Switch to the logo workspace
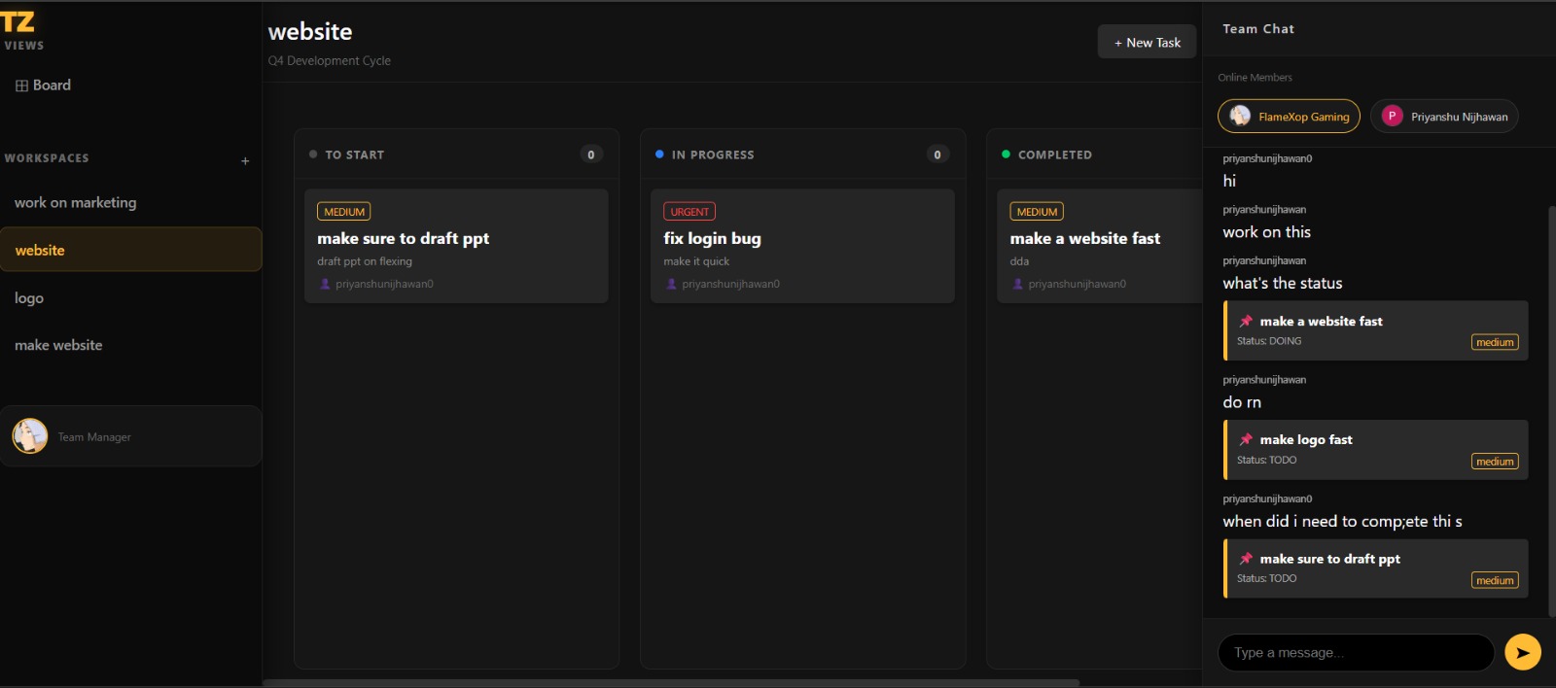Screen dimensions: 1556x688 [x=29, y=297]
